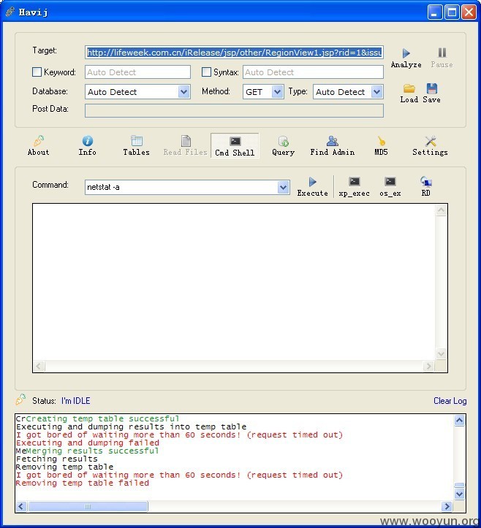Viewport: 481px width, 528px height.
Task: Click the Keyword Auto Detect field
Action: pos(137,72)
